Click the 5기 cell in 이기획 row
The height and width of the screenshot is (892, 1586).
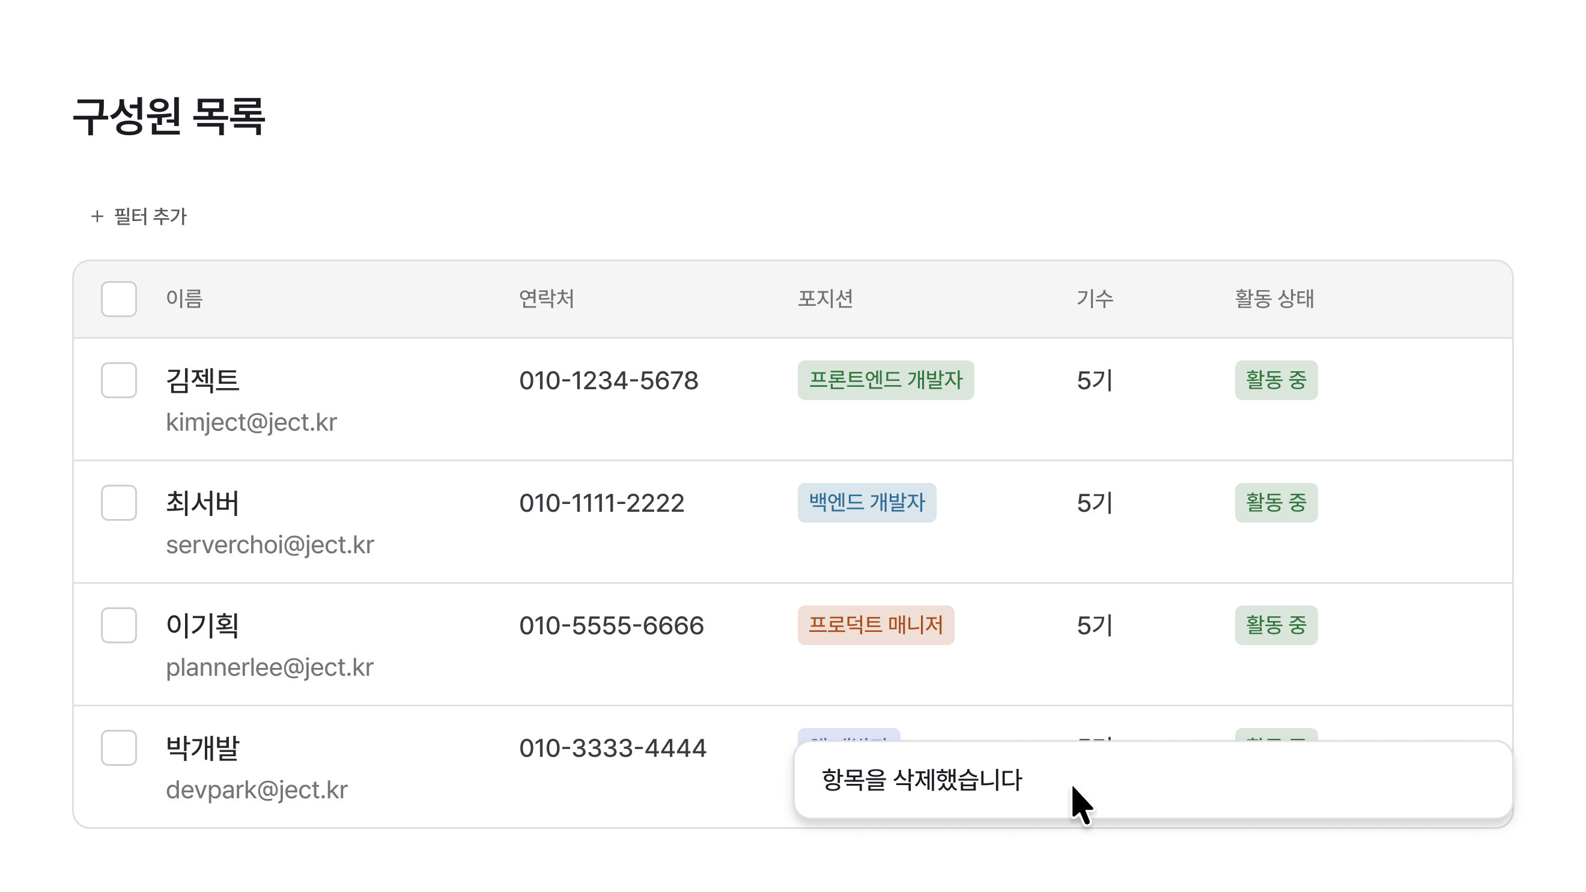pos(1095,625)
